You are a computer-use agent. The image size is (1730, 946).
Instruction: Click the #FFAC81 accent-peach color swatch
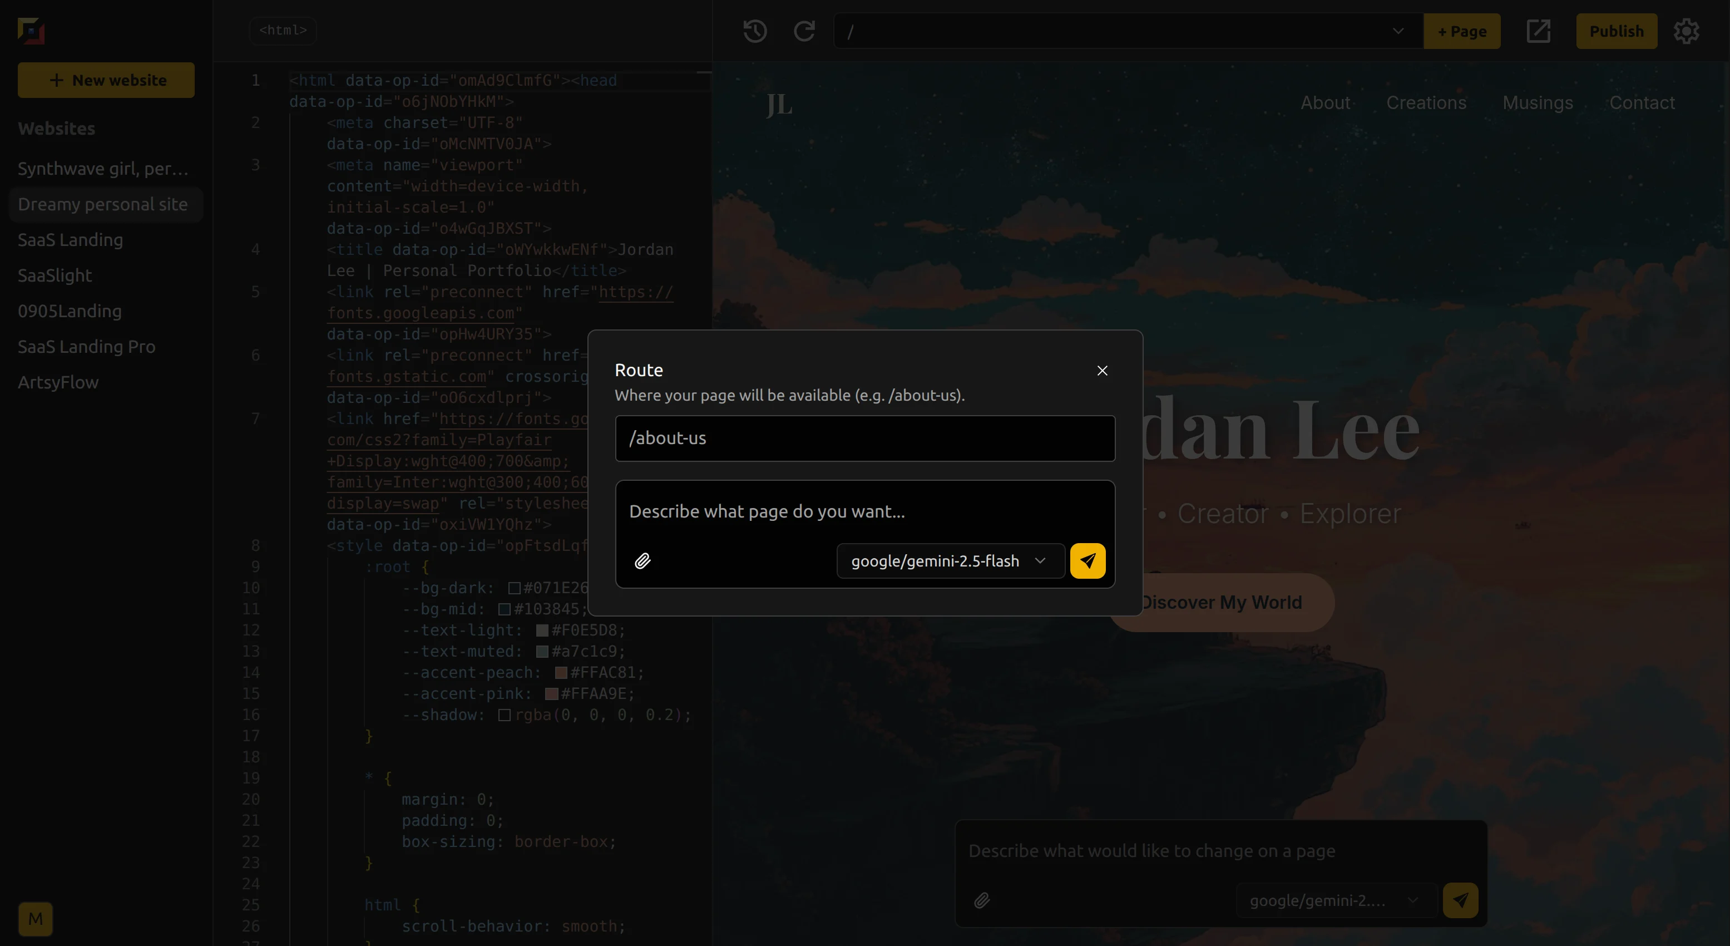click(561, 673)
